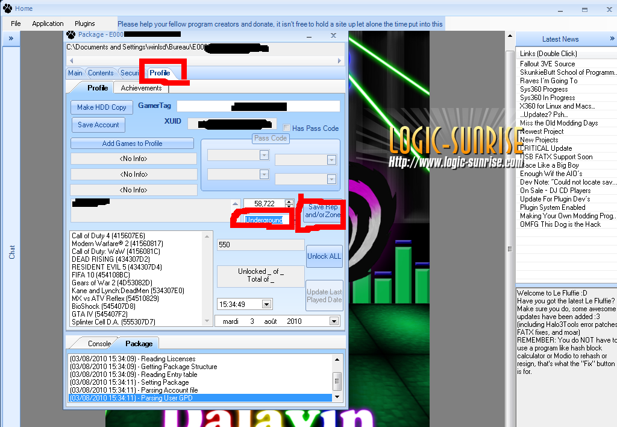Open the date picker dropdown arrow

pos(334,321)
